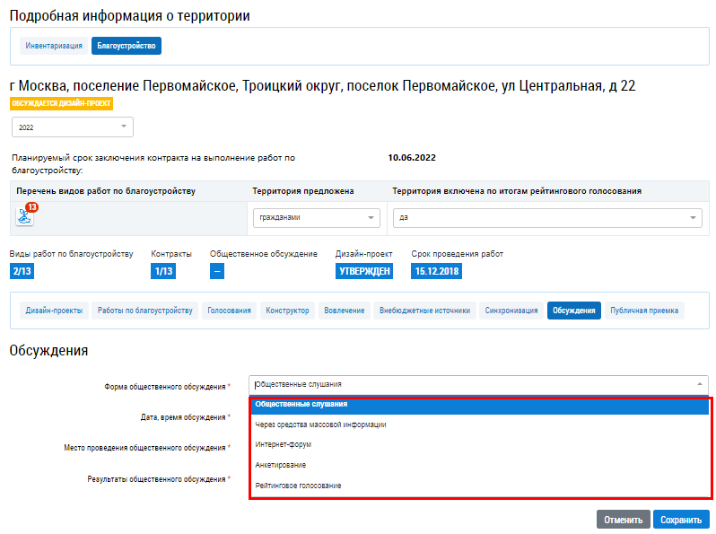Open the Дизайн-проекты tab
Image resolution: width=716 pixels, height=534 pixels.
coord(54,311)
